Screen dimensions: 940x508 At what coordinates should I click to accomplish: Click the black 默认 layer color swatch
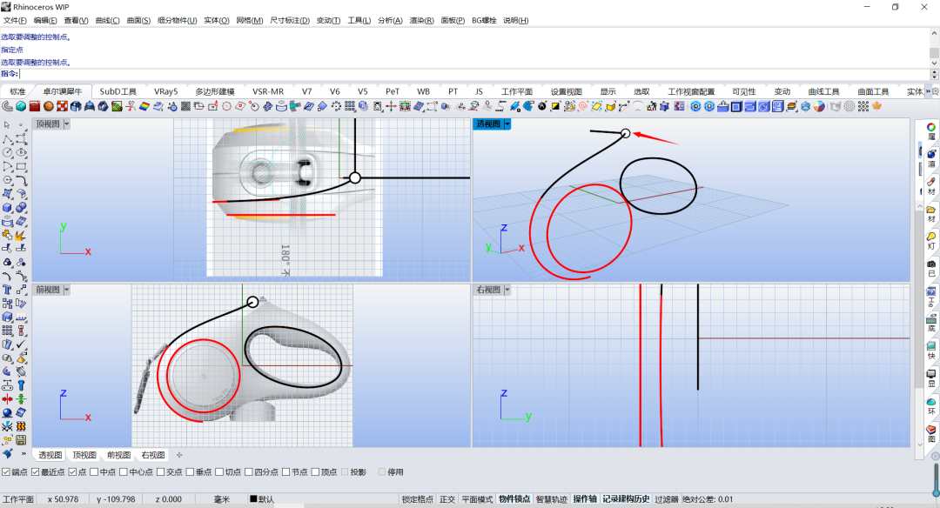pyautogui.click(x=253, y=498)
